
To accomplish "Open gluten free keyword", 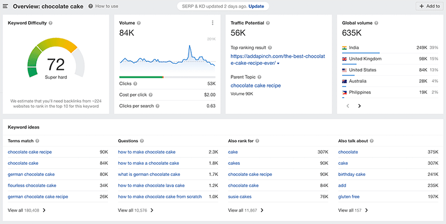I will coord(349,197).
